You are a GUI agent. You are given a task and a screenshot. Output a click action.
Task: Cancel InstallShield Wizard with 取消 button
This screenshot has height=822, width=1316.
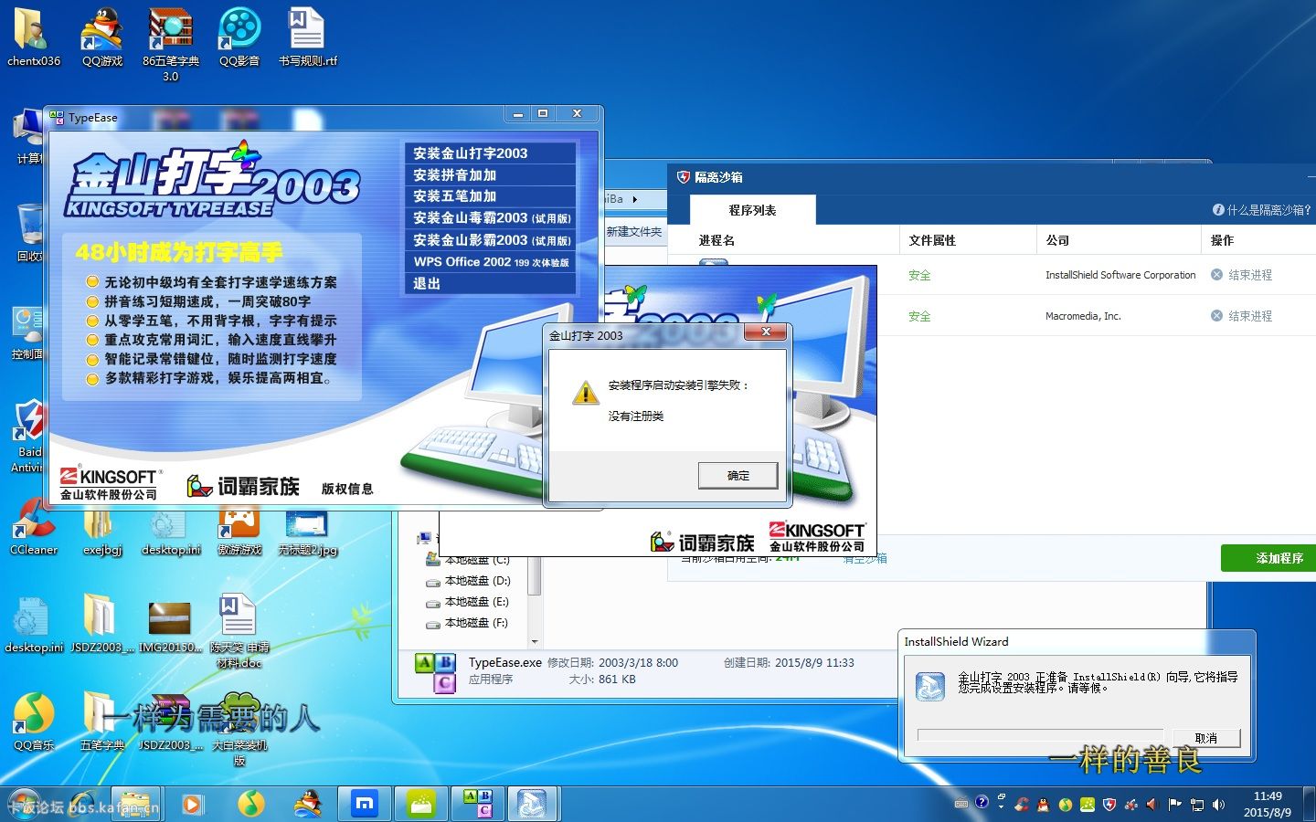[1206, 738]
